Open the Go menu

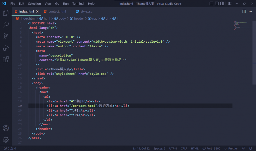pos(57,3)
